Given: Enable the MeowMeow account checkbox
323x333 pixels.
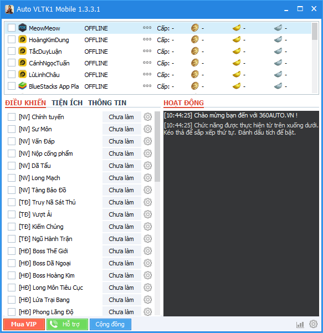Looking at the screenshot, I should (x=12, y=28).
